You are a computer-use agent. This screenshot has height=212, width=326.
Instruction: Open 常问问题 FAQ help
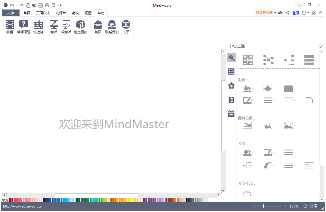coord(24,27)
